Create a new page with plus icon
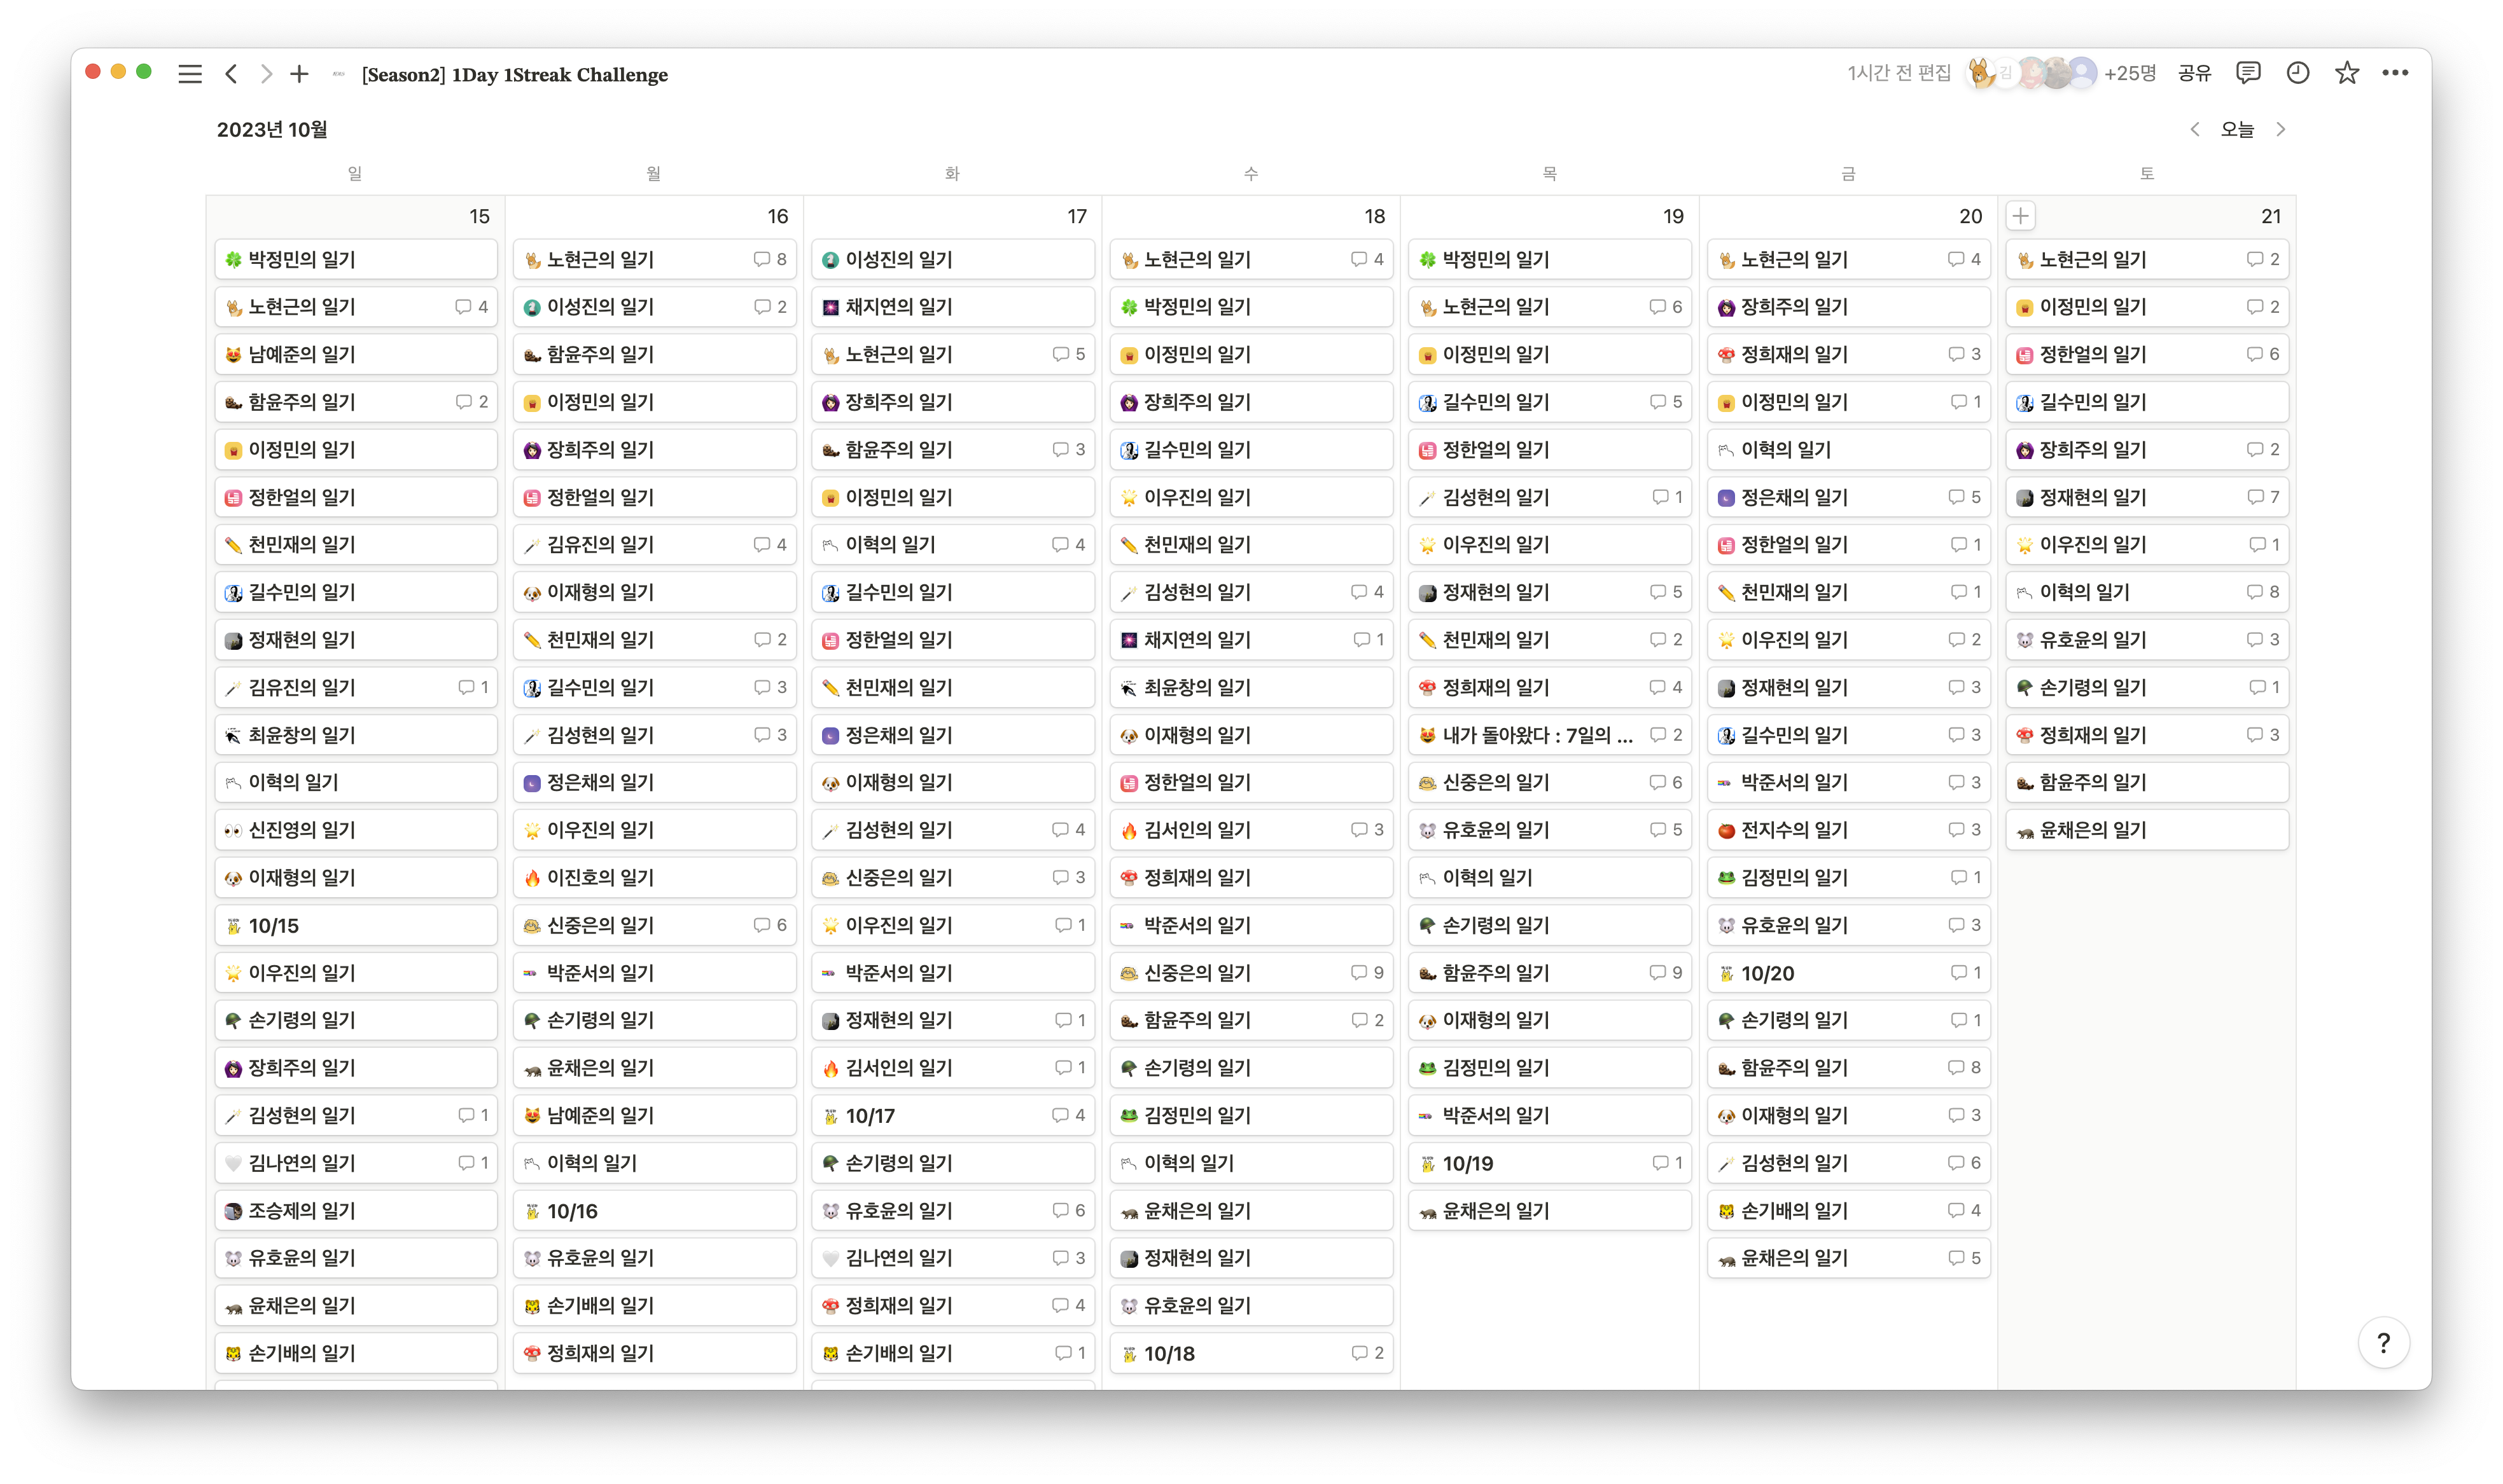2503x1484 pixels. 299,74
